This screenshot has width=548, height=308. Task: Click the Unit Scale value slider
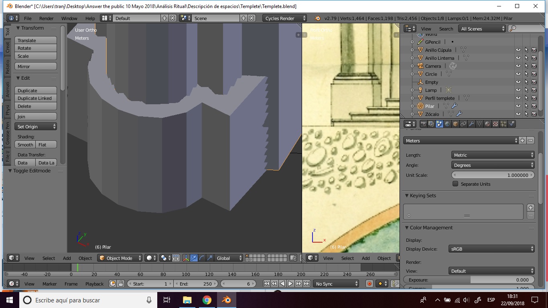[493, 175]
